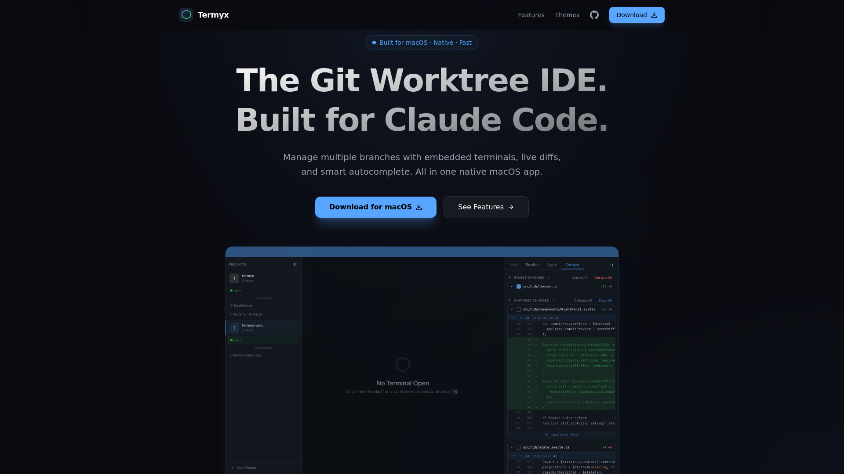Click the 'Built for Claude Code.' headline
Viewport: 844px width, 474px height.
(x=422, y=120)
